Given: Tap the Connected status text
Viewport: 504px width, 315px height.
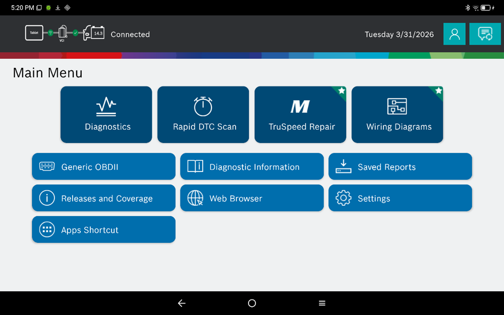Looking at the screenshot, I should click(x=130, y=34).
